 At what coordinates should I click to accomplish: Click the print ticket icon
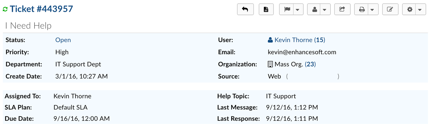[x=362, y=10]
